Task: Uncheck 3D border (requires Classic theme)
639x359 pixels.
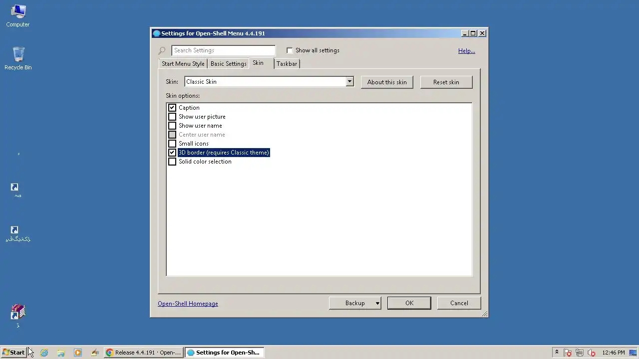Action: pos(172,153)
